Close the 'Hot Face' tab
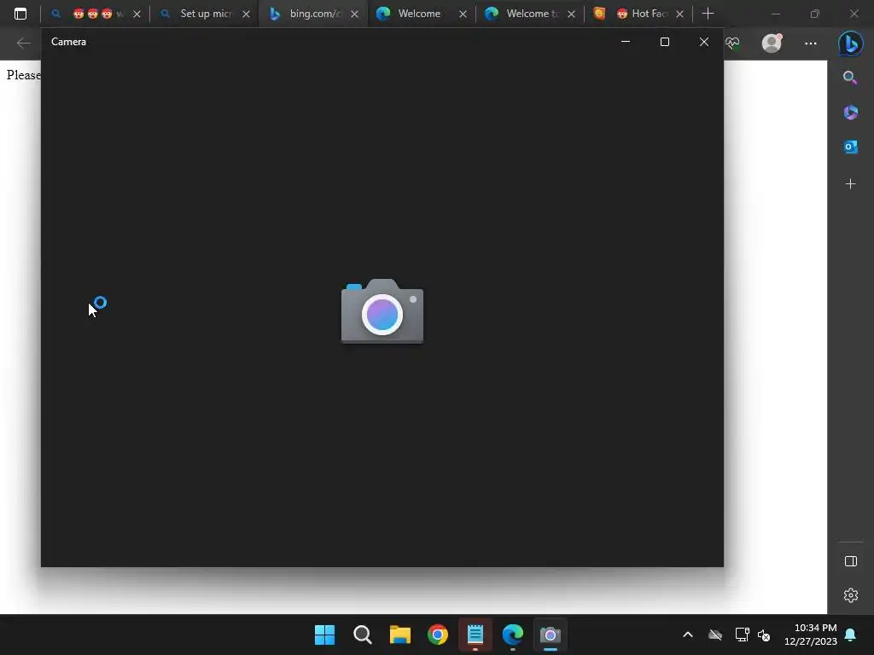 (679, 14)
